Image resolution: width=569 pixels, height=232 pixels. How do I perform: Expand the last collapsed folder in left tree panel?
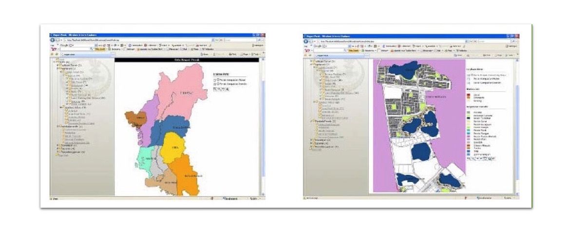(x=58, y=152)
